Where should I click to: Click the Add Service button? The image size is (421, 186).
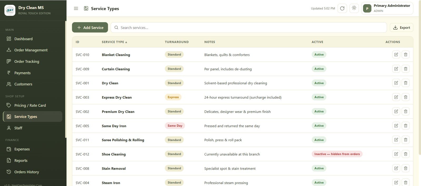click(90, 27)
